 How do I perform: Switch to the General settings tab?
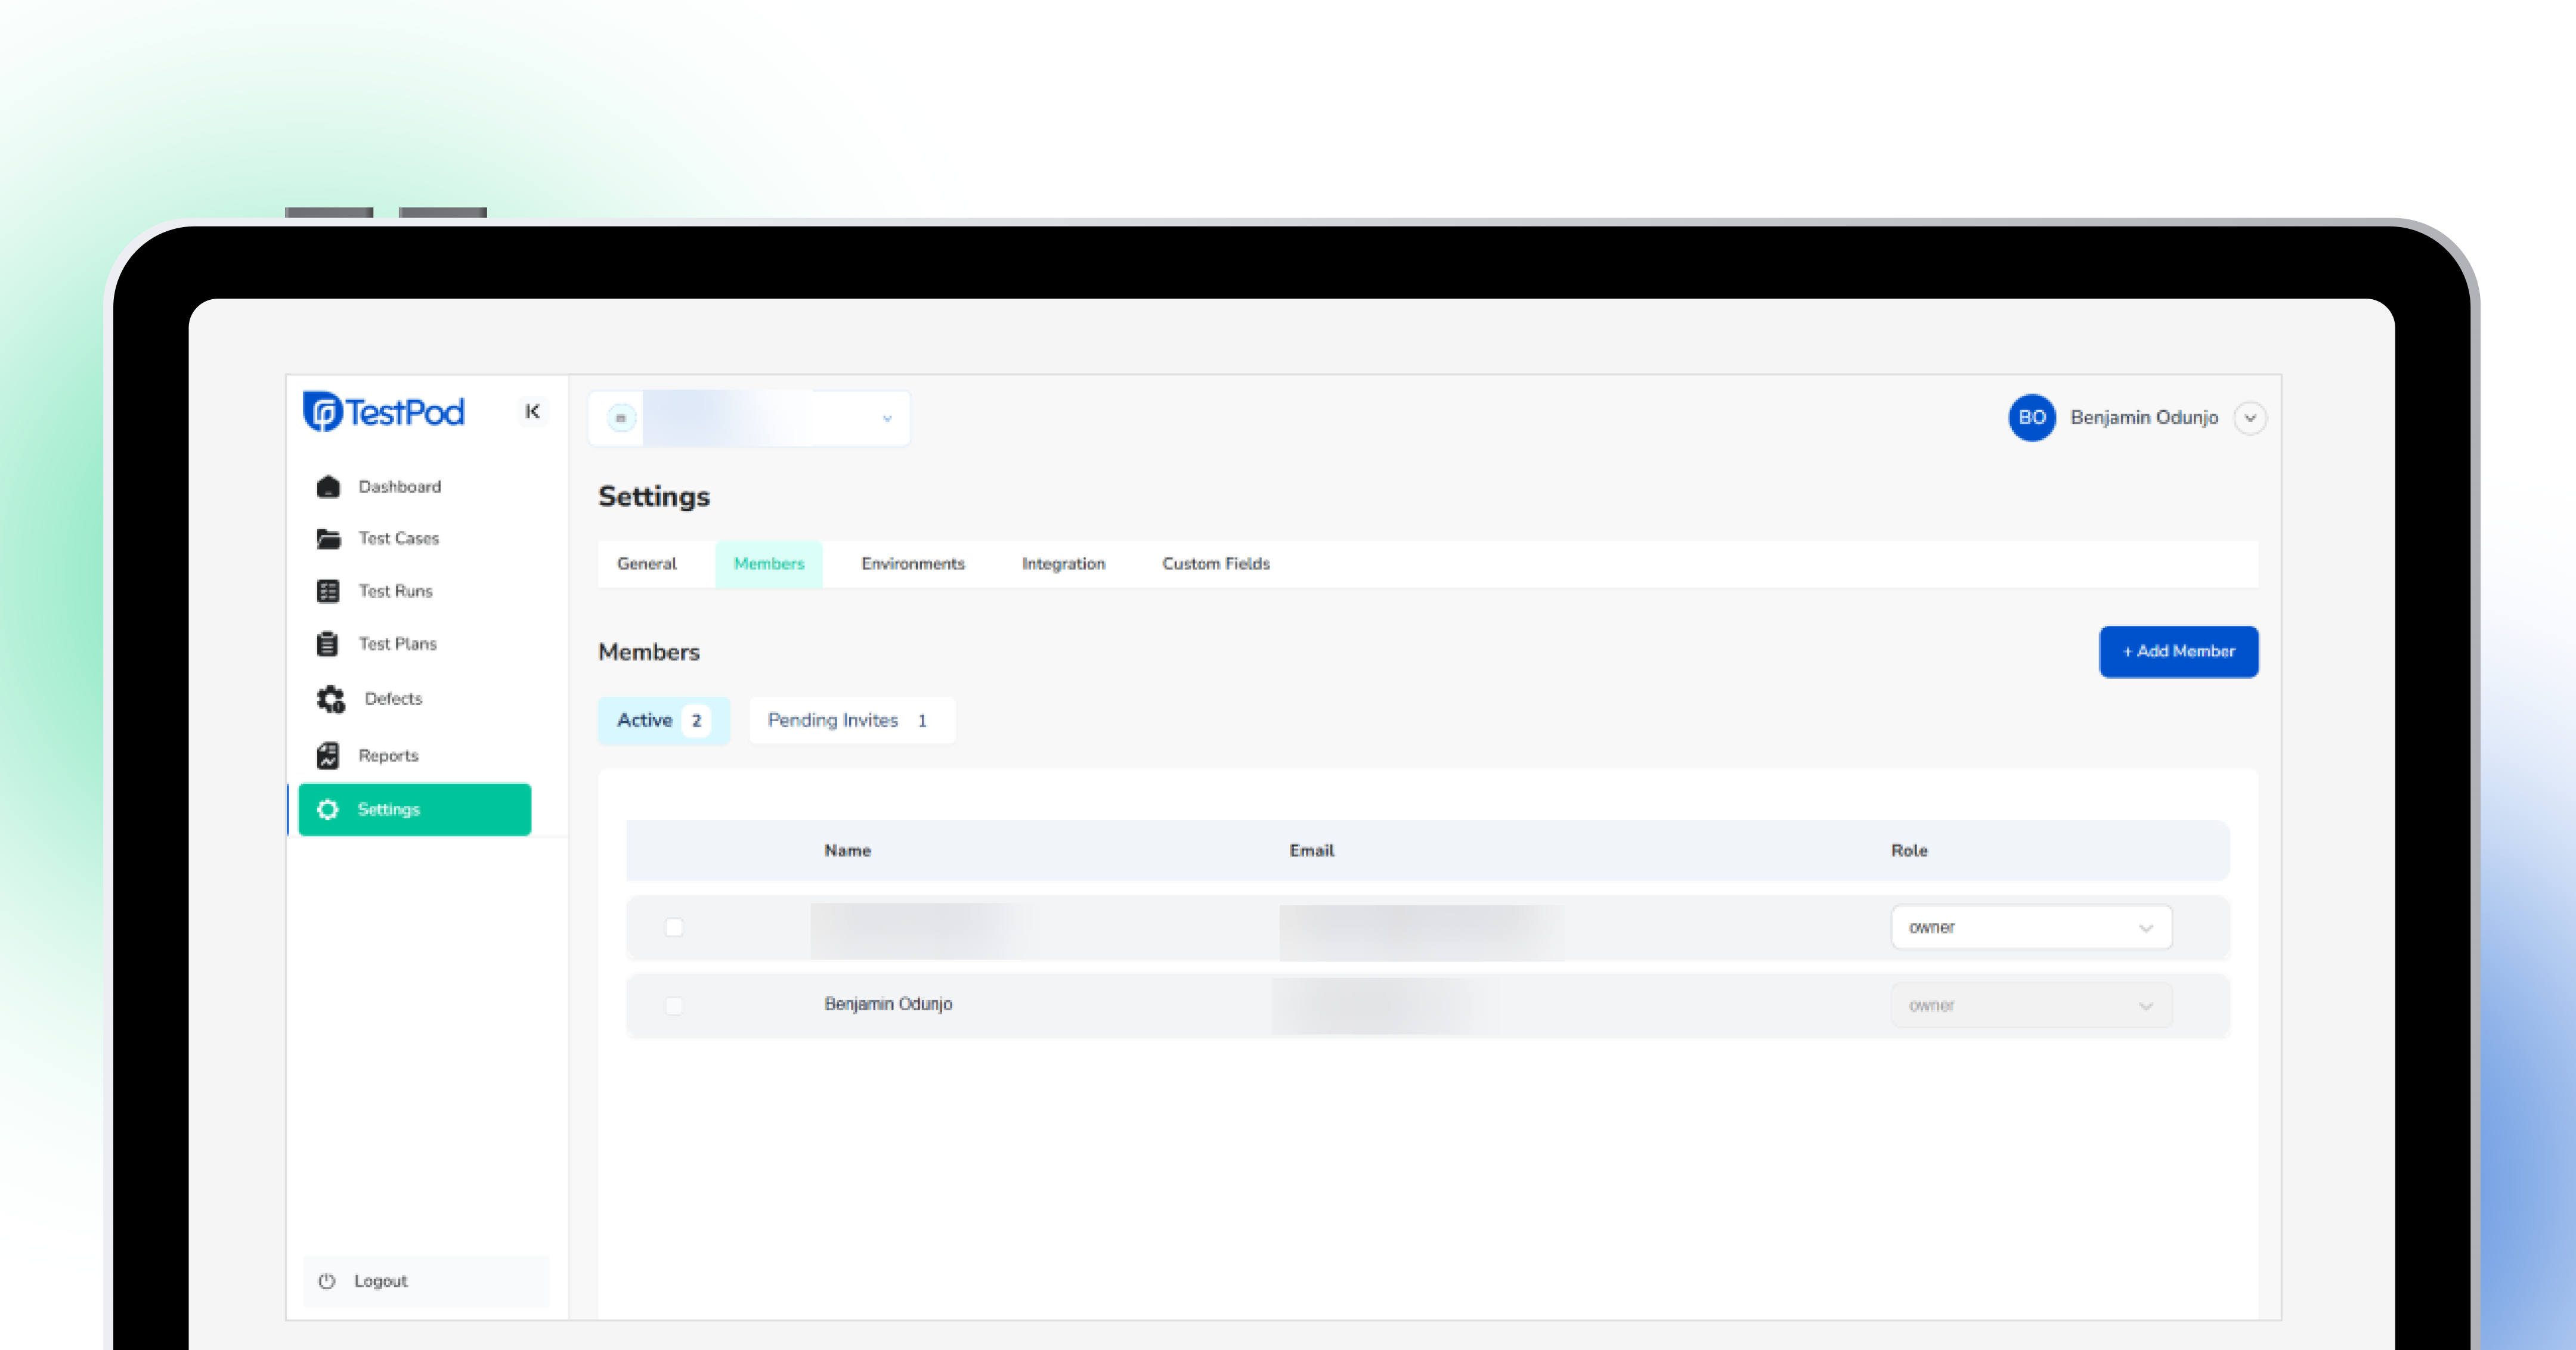tap(647, 564)
